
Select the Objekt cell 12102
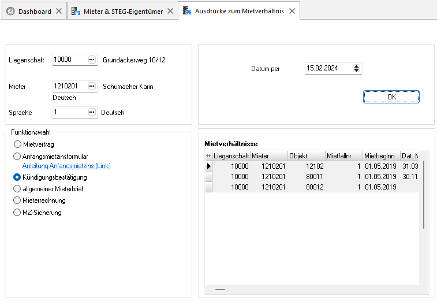pos(307,166)
